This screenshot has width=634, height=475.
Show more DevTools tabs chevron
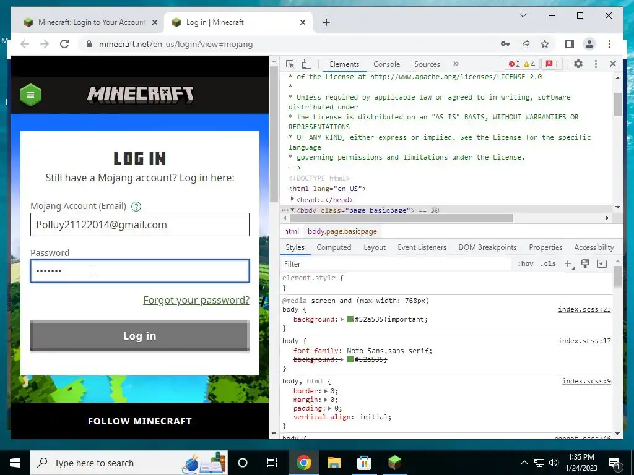tap(456, 64)
